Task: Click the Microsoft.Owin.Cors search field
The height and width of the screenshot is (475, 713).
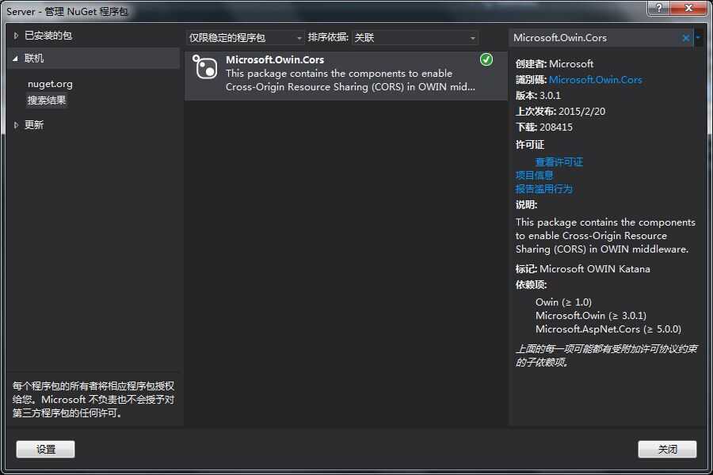Action: point(596,38)
